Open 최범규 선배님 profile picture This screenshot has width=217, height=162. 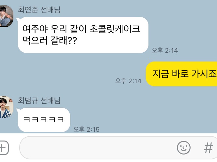[6, 107]
